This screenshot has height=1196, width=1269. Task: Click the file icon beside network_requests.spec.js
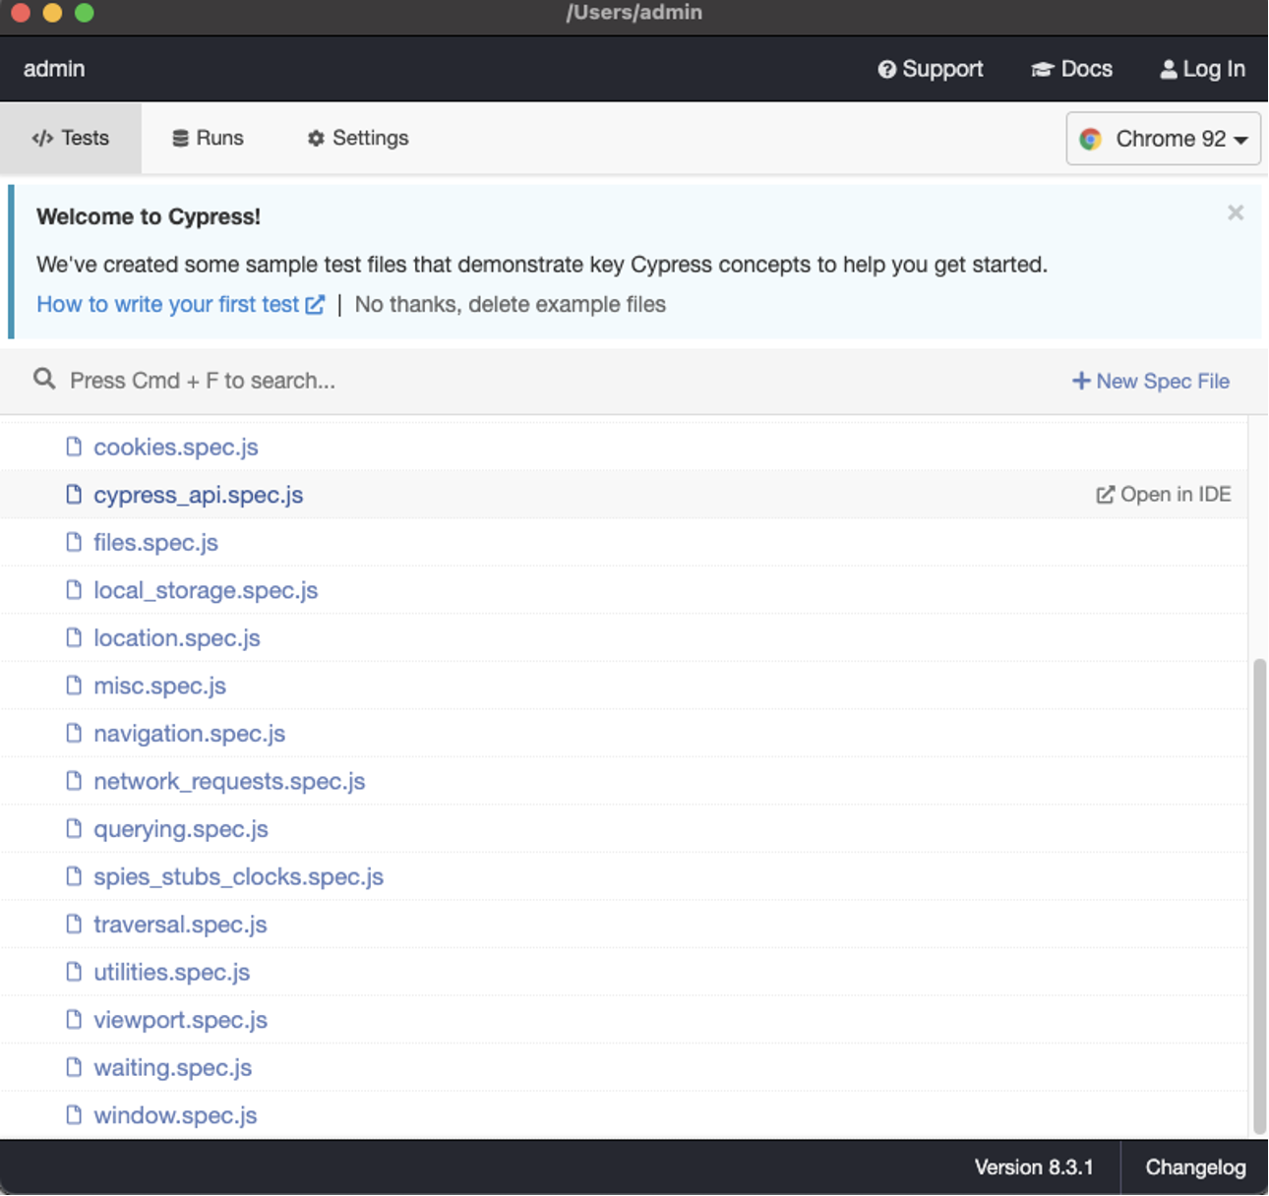[74, 780]
